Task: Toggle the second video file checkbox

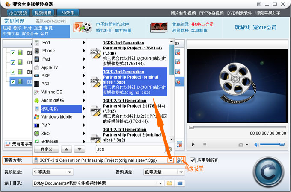Action: pyautogui.click(x=13, y=62)
